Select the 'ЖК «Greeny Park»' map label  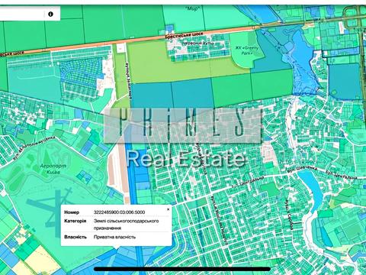(246, 50)
